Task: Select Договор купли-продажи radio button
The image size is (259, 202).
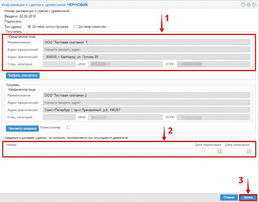Action: tap(29, 27)
